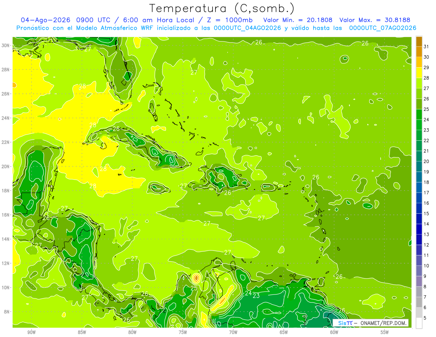Click the blue legend swatch between 15 and 16
The image size is (436, 337).
coord(419,208)
